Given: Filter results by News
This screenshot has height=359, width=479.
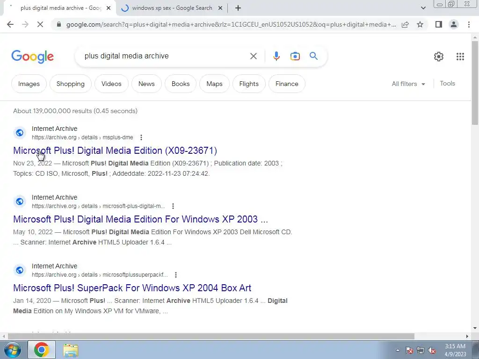Looking at the screenshot, I should (x=146, y=84).
